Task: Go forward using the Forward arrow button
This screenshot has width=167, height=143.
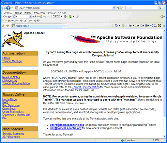Action: coord(8,8)
